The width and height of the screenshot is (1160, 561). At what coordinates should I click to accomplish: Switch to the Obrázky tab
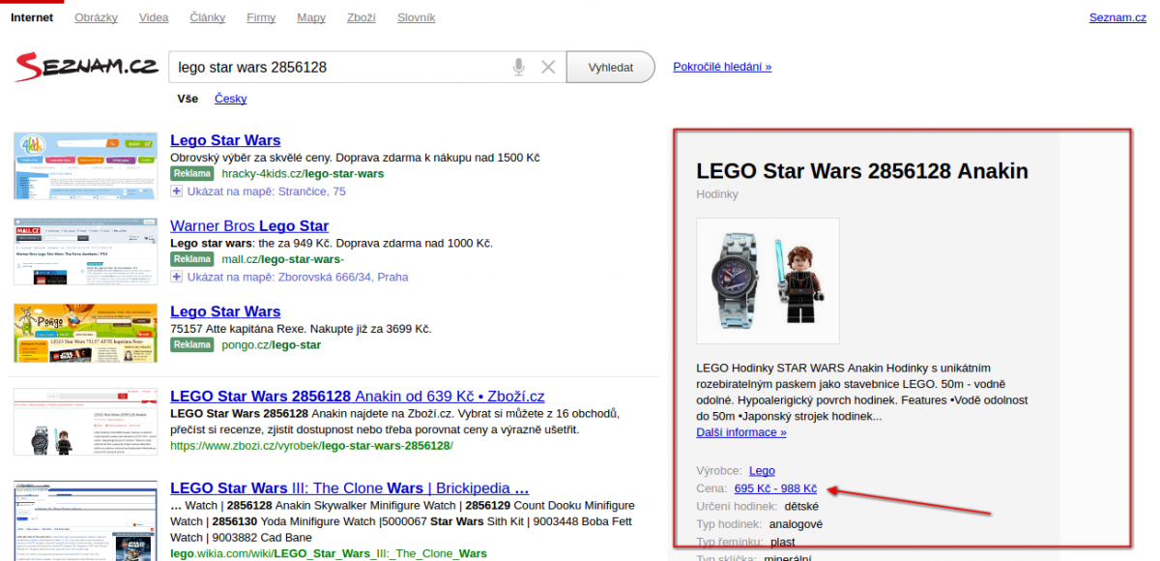pyautogui.click(x=97, y=17)
